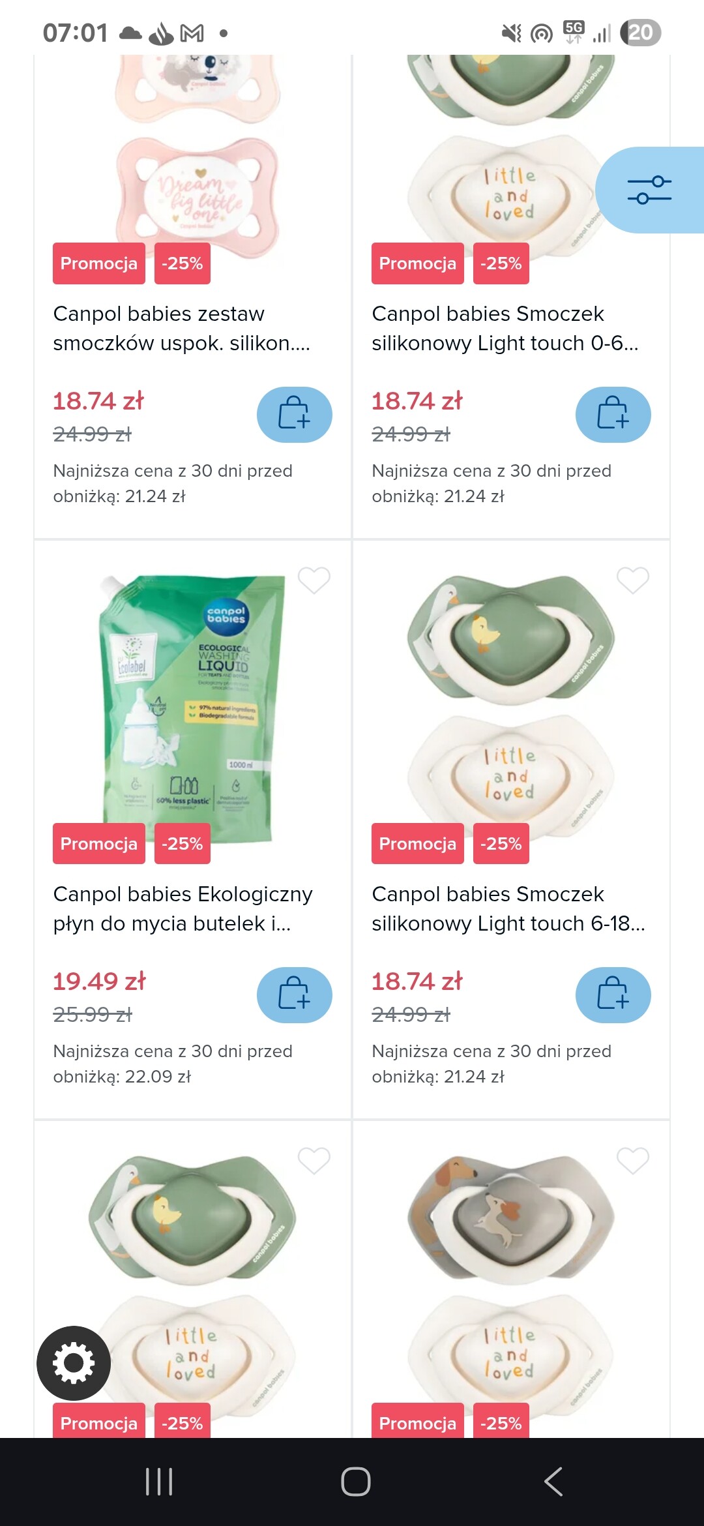Open Canpol babies Ekologiczny płyn title link
The image size is (704, 1526).
tap(183, 908)
